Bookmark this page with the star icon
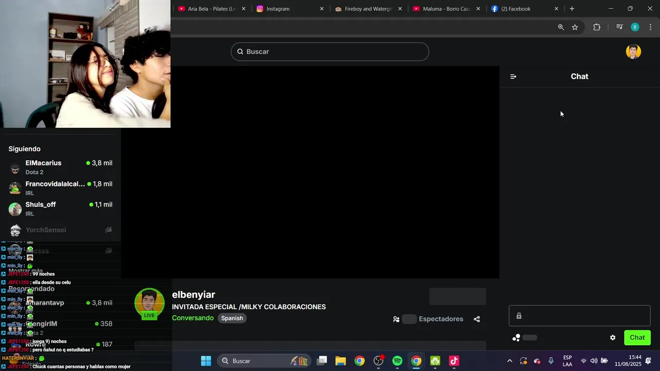The image size is (660, 371). [x=575, y=27]
